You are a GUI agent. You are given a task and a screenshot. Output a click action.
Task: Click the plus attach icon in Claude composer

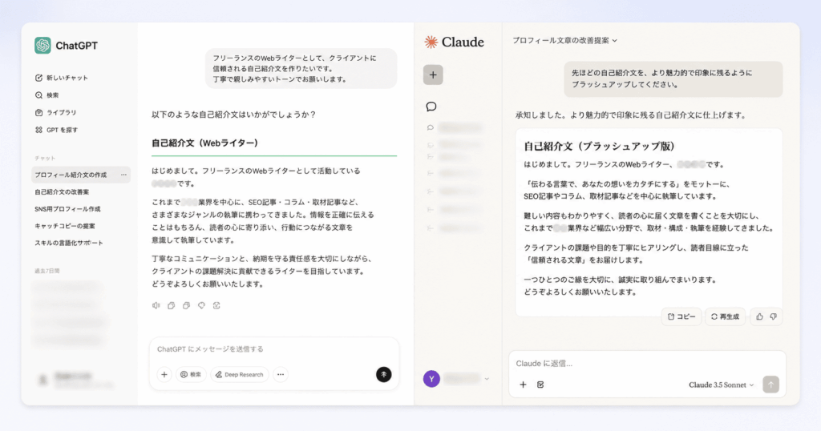[523, 385]
